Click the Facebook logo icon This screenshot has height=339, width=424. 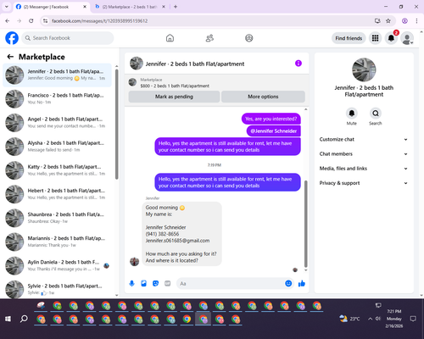tap(12, 38)
